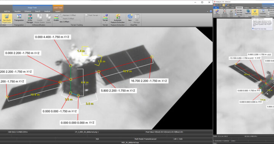Expand the Terrain dropdown button
274x144 pixels.
[x=105, y=23]
